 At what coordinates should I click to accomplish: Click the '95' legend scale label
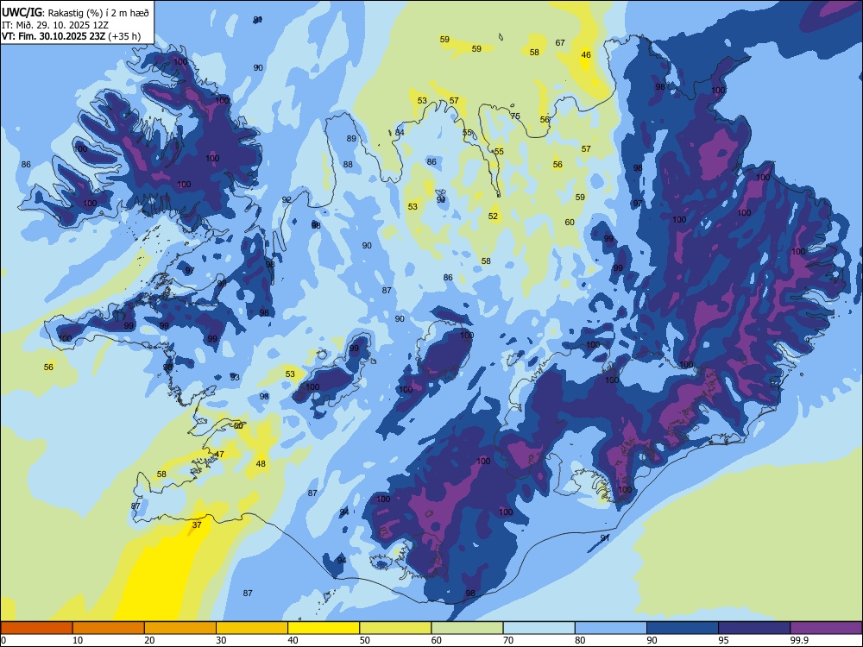723,640
